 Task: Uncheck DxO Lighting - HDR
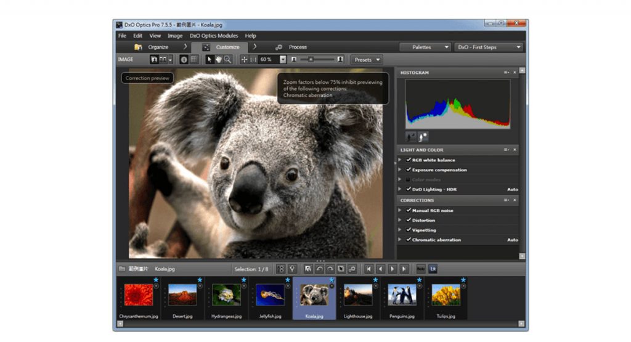(x=409, y=189)
